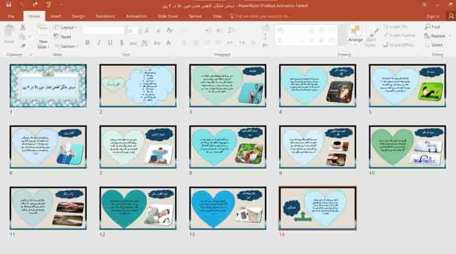The image size is (456, 254).
Task: Click the Replace button
Action: click(x=435, y=36)
